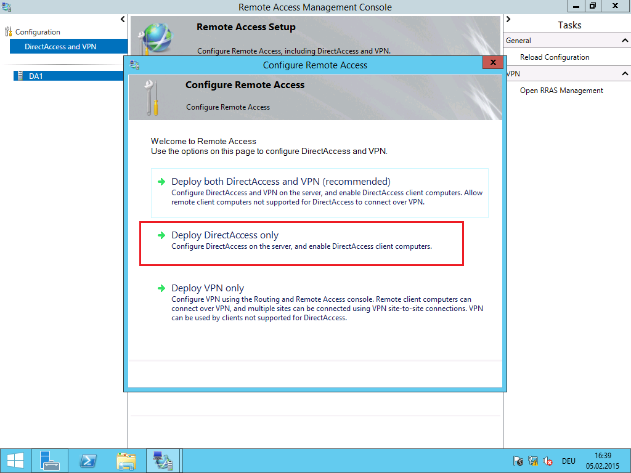
Task: Click the Tasks pane heading
Action: (569, 25)
